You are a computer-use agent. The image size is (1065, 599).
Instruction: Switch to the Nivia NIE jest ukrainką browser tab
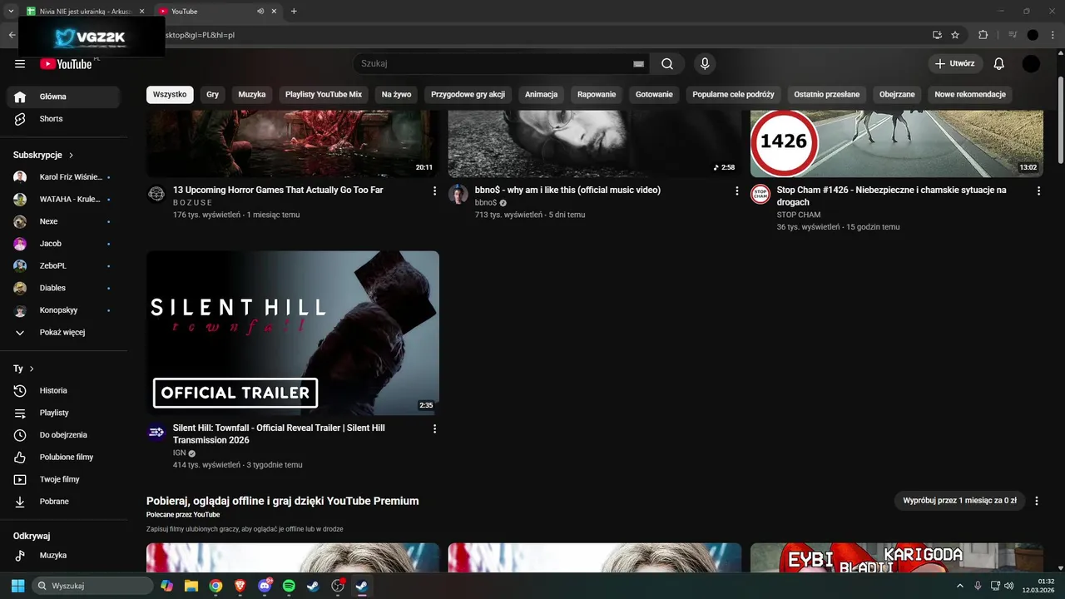point(83,12)
